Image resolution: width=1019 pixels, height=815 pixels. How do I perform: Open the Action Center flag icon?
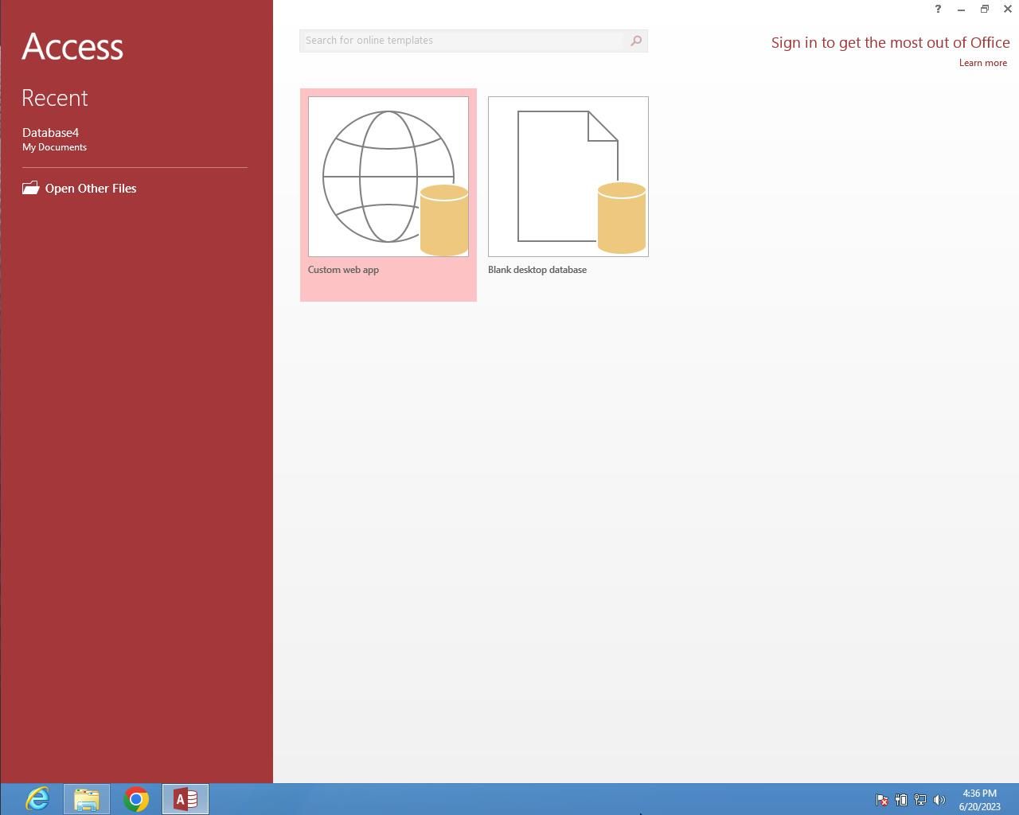pyautogui.click(x=882, y=800)
